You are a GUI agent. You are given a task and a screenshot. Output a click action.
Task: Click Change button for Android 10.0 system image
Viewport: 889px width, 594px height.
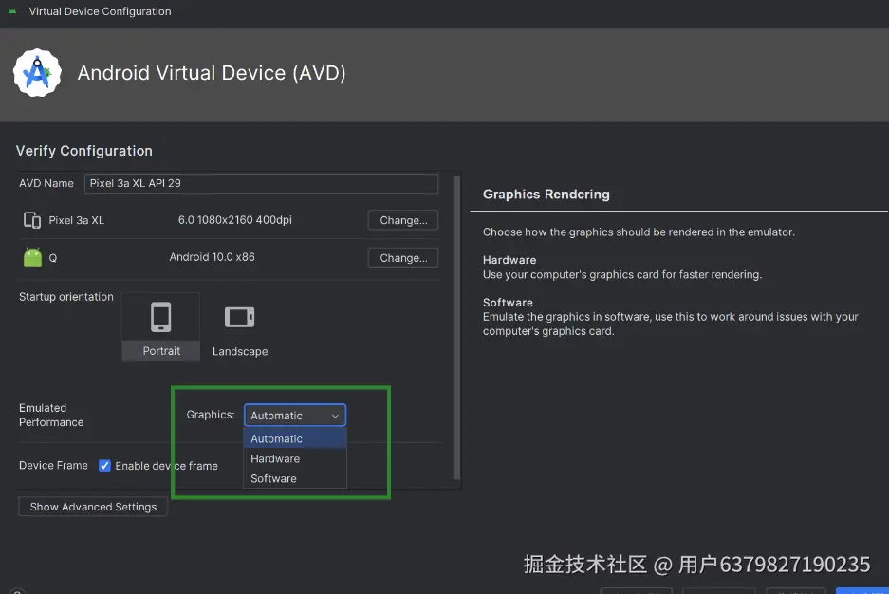403,258
